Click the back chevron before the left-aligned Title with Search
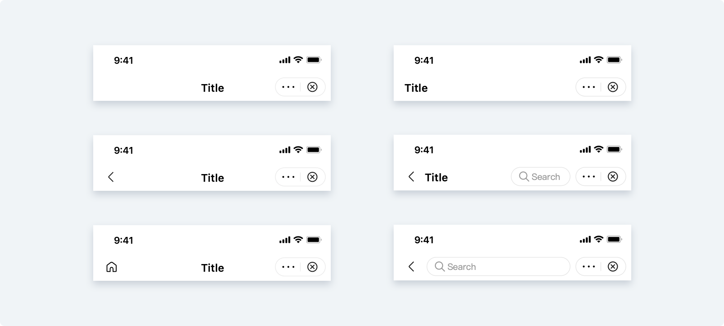This screenshot has width=724, height=326. [x=411, y=177]
